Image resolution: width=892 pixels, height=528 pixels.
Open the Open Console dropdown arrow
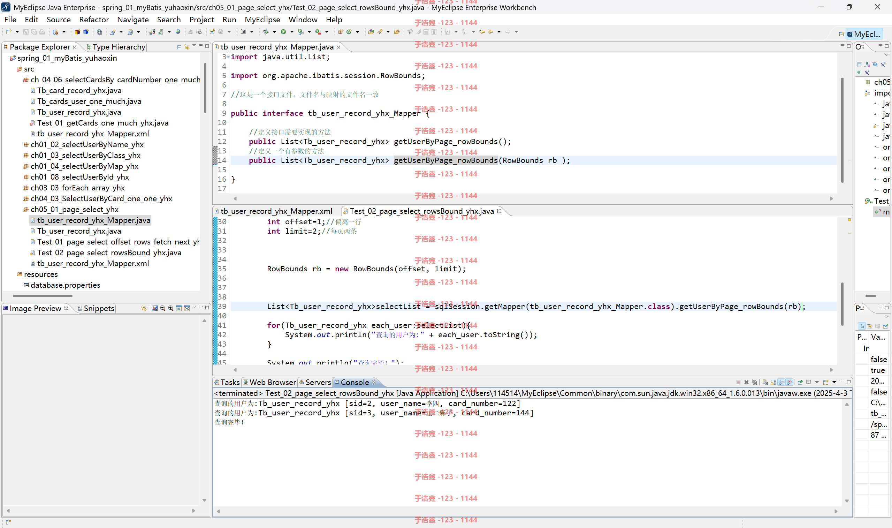834,383
